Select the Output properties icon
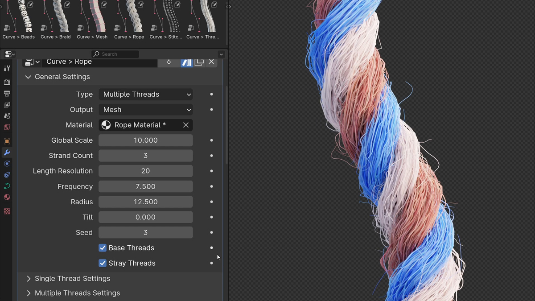 pyautogui.click(x=7, y=94)
